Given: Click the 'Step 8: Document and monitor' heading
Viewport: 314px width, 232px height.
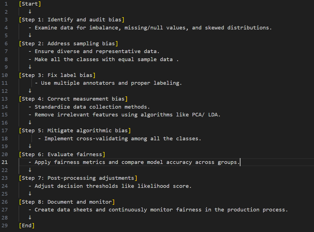Looking at the screenshot, I should [67, 202].
